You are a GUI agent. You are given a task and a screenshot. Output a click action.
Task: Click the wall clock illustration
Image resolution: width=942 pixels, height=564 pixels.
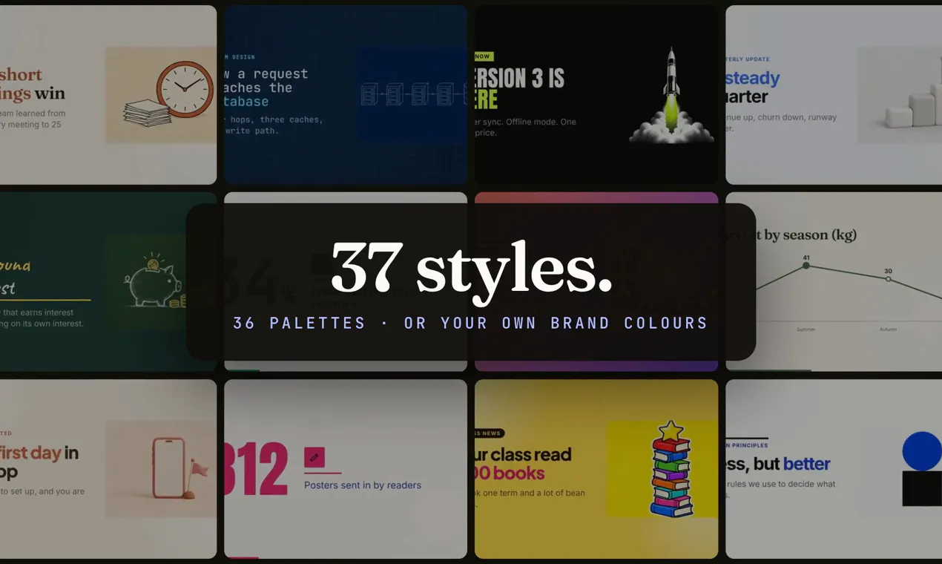point(185,89)
